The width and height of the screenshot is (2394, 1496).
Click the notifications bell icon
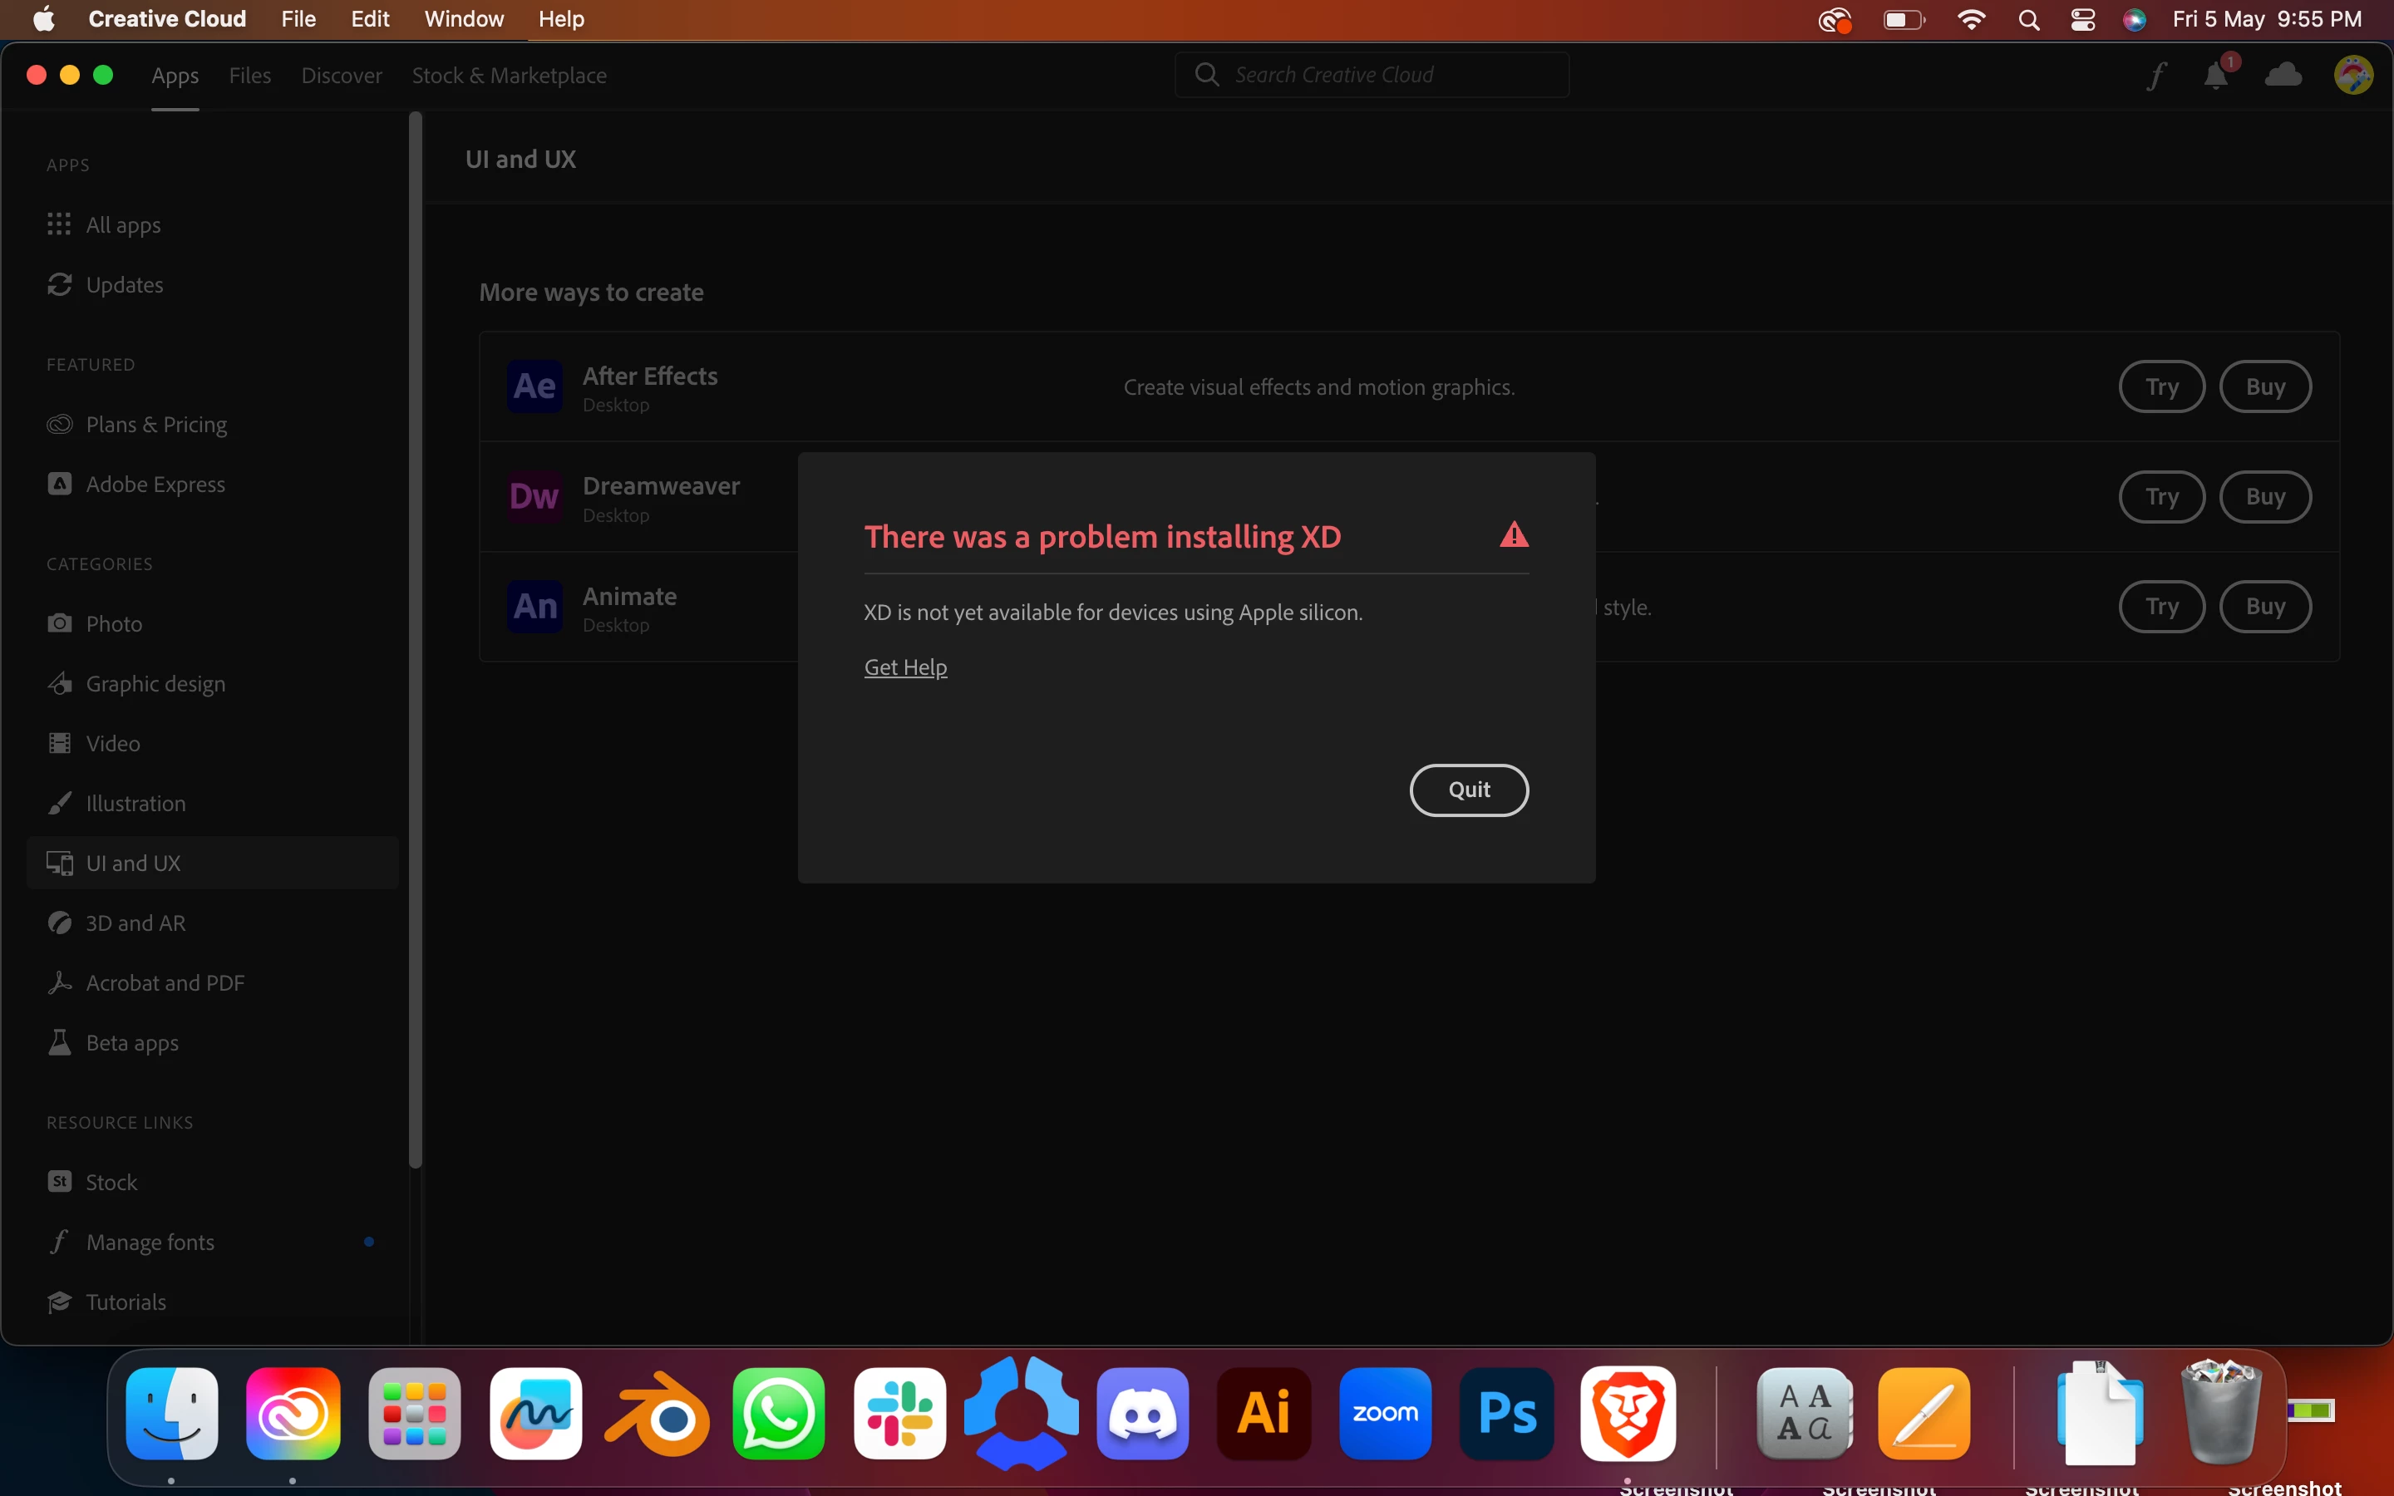pos(2216,75)
